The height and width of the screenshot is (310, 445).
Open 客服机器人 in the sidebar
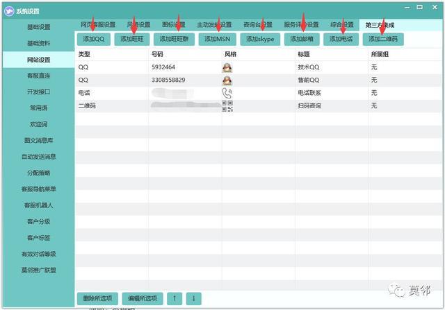pyautogui.click(x=39, y=205)
